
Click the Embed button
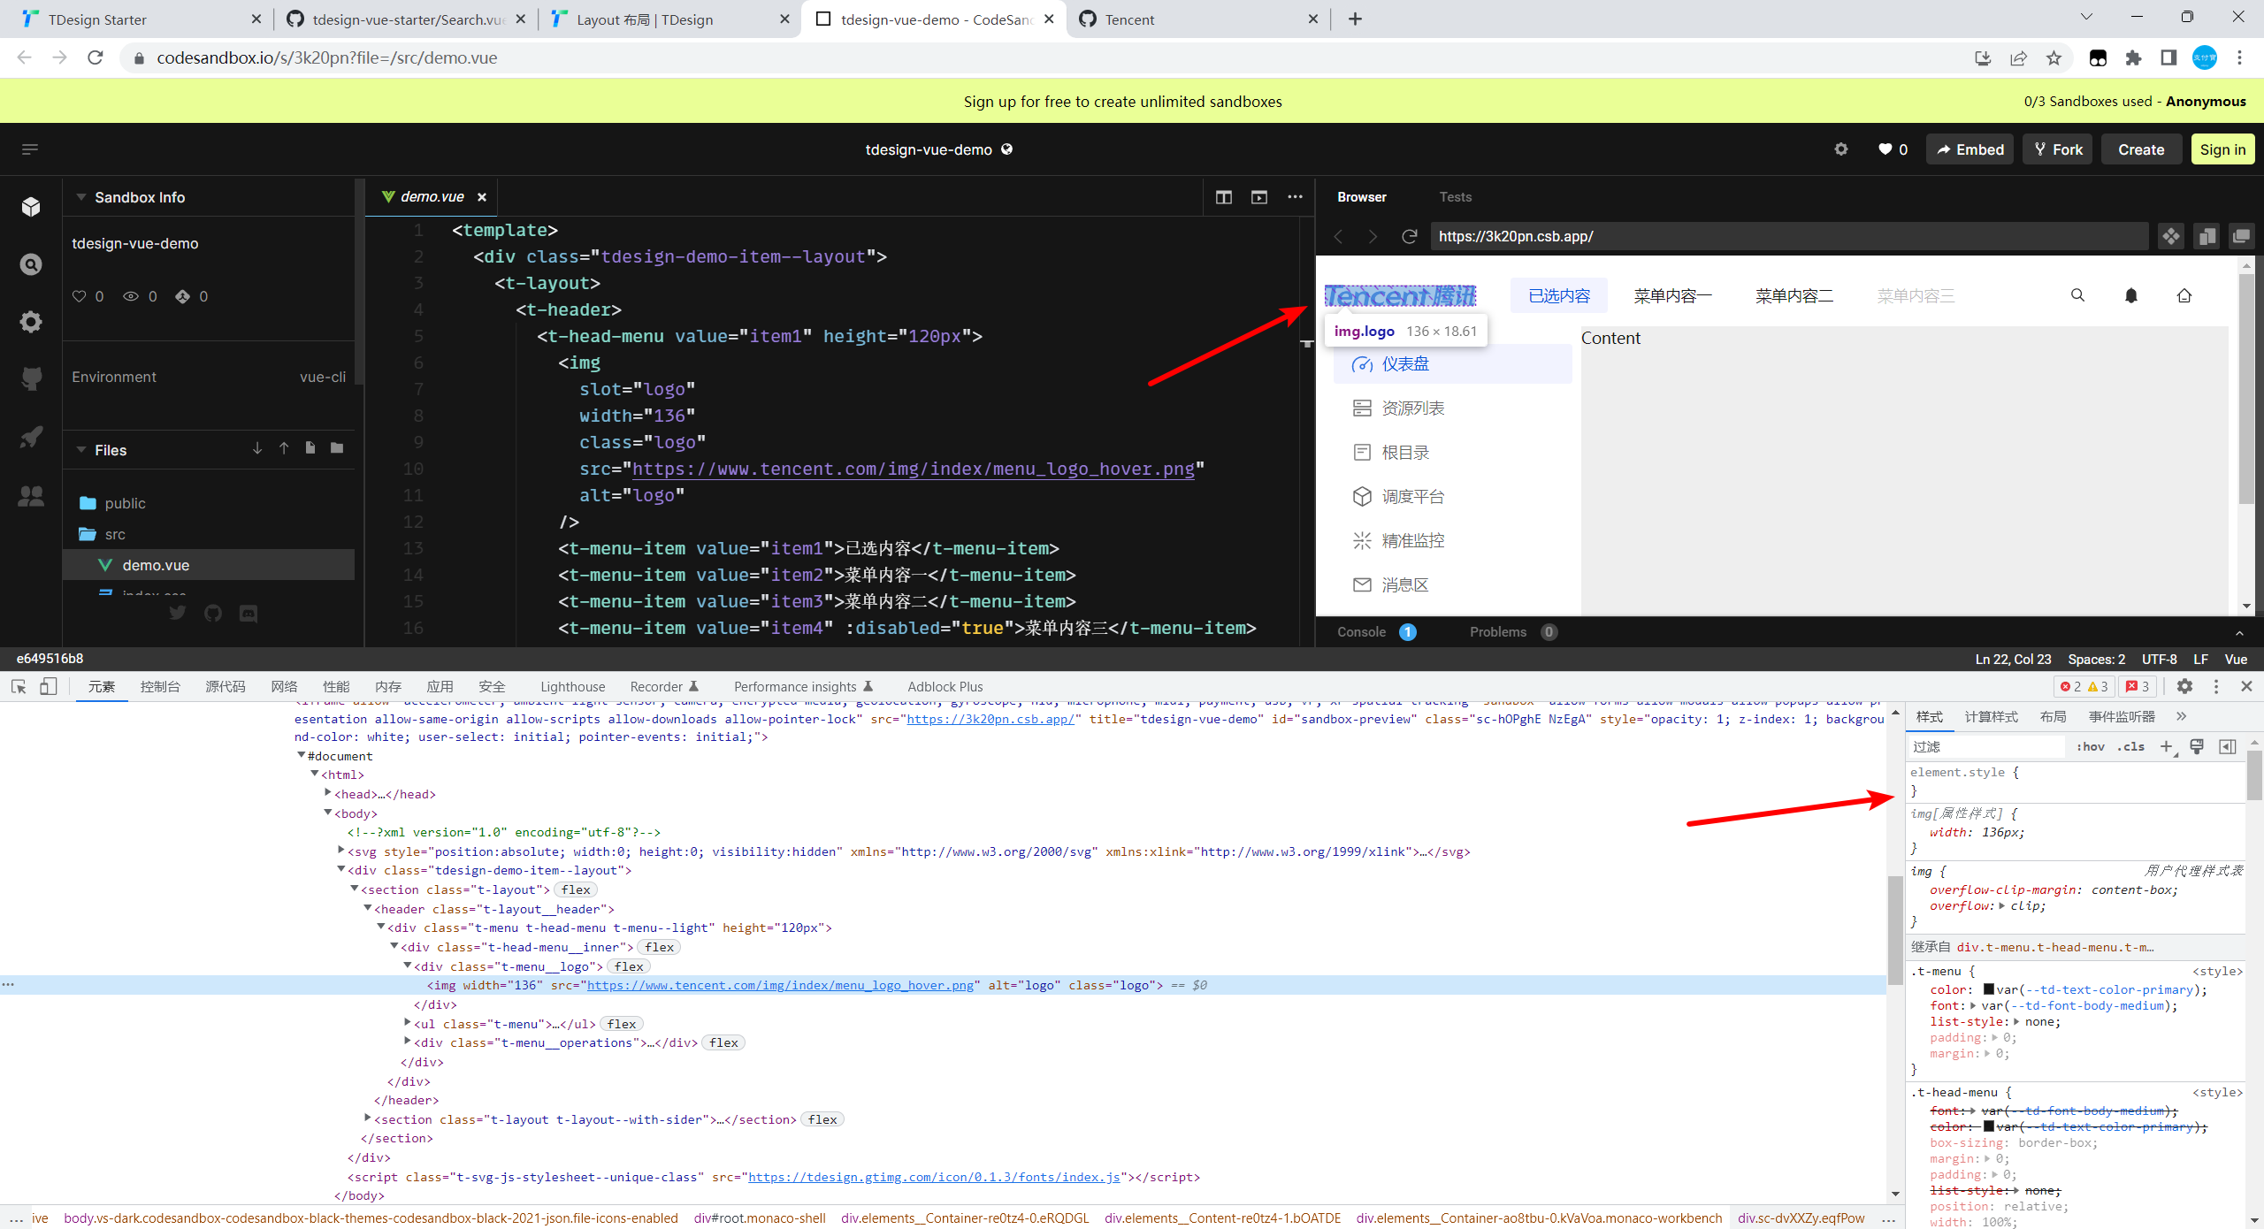point(1970,149)
